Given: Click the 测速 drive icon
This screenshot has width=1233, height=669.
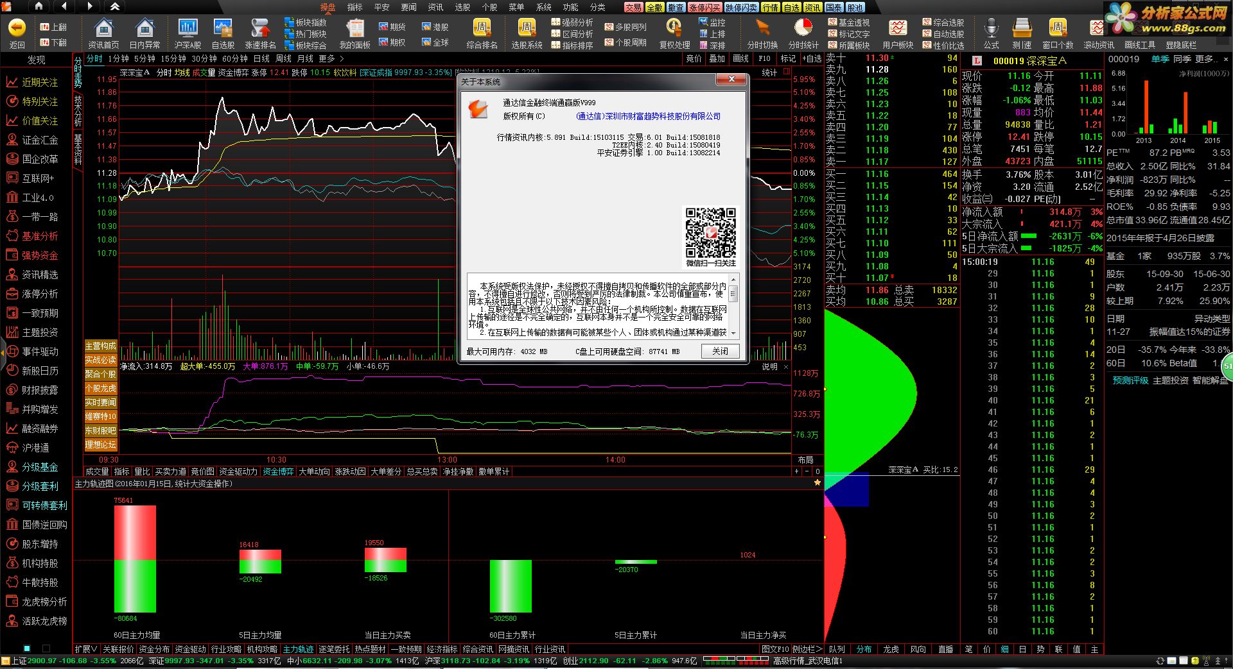Looking at the screenshot, I should point(1022,28).
